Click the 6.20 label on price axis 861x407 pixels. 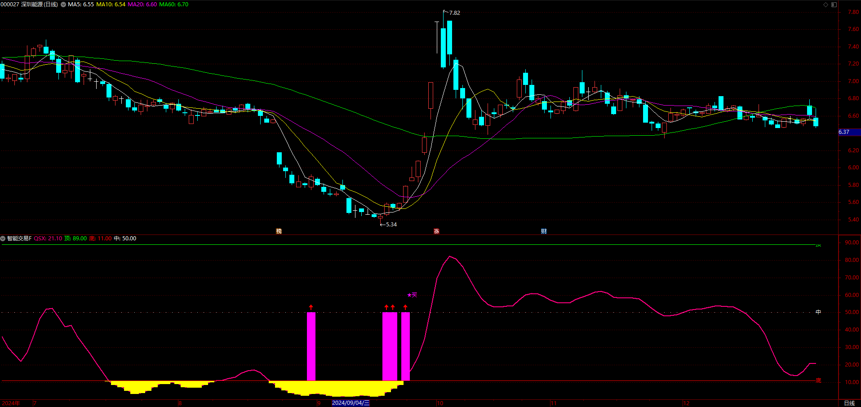click(853, 150)
